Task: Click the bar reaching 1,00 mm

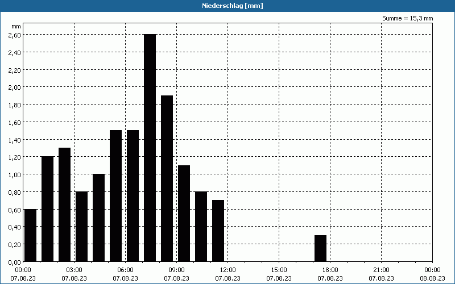Action: 98,218
